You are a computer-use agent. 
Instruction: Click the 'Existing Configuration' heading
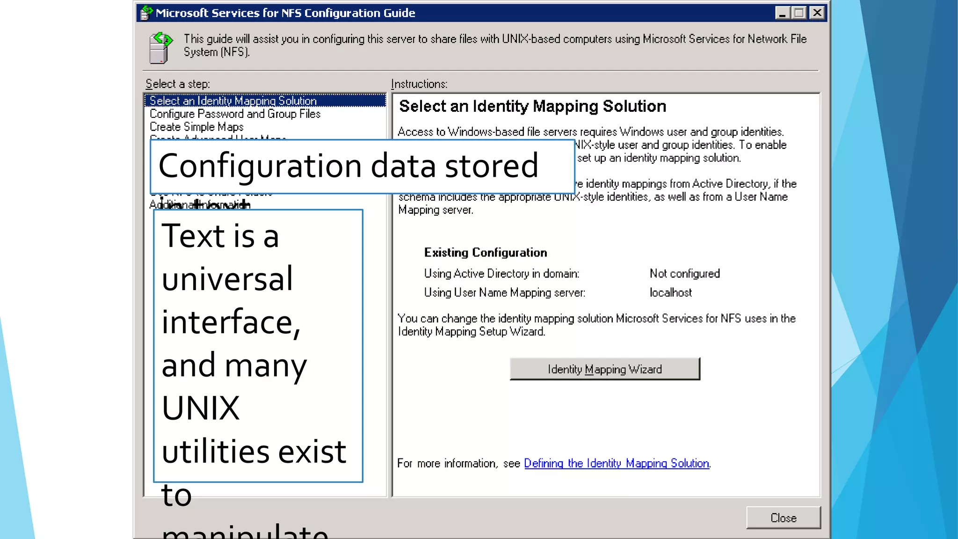point(485,253)
